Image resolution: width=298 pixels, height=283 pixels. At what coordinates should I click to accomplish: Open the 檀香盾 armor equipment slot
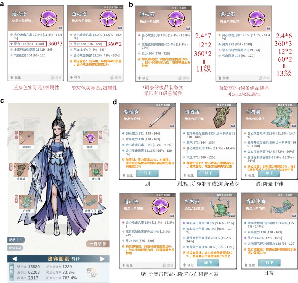point(21,172)
